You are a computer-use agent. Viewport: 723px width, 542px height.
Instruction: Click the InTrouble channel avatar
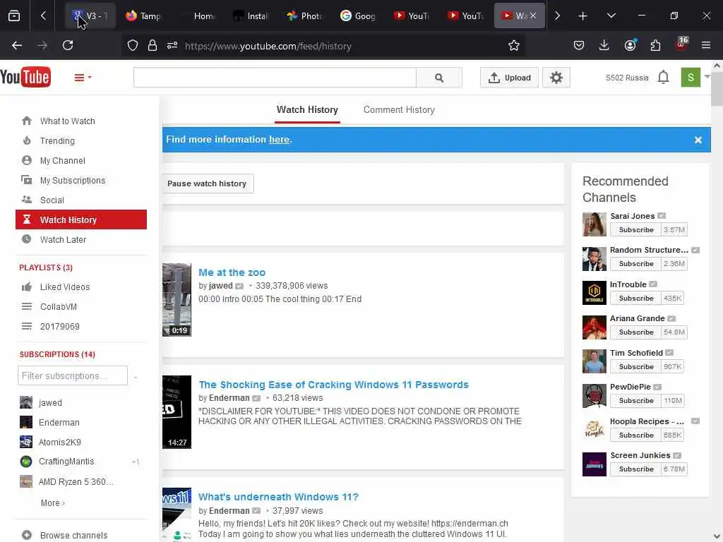(594, 293)
